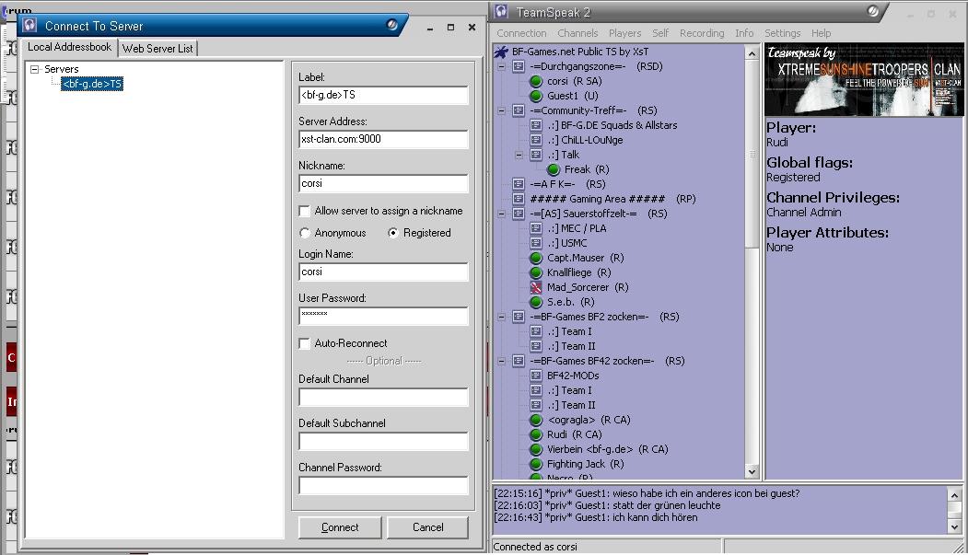This screenshot has width=968, height=555.
Task: Open the Connection menu
Action: (521, 33)
